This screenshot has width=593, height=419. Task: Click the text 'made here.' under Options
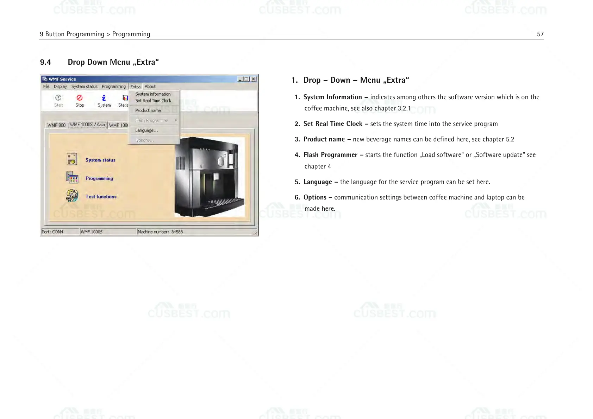(320, 209)
